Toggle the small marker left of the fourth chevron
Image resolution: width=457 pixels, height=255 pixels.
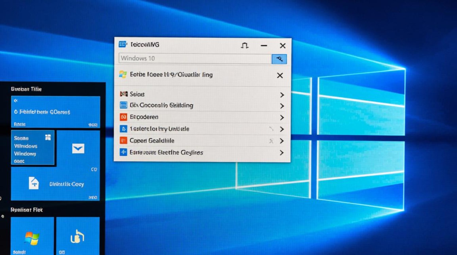272,129
